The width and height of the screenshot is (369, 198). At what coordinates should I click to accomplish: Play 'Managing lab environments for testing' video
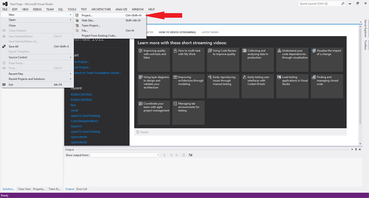[188, 112]
